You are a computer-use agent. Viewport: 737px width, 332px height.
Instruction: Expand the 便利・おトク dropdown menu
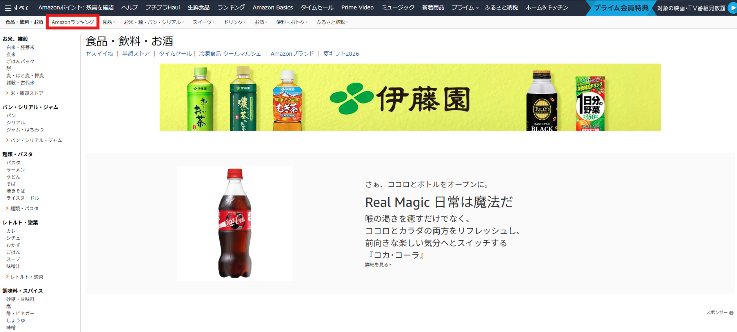pyautogui.click(x=292, y=22)
